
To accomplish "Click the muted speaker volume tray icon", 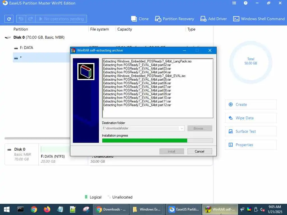I will 262,209.
